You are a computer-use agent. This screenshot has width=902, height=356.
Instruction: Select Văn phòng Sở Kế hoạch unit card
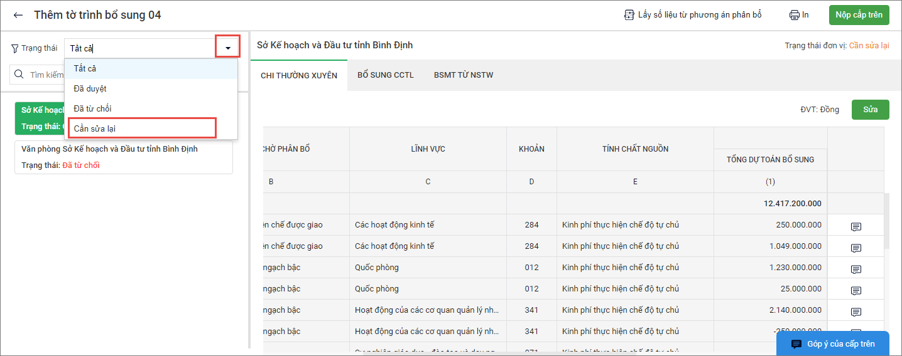[x=123, y=157]
